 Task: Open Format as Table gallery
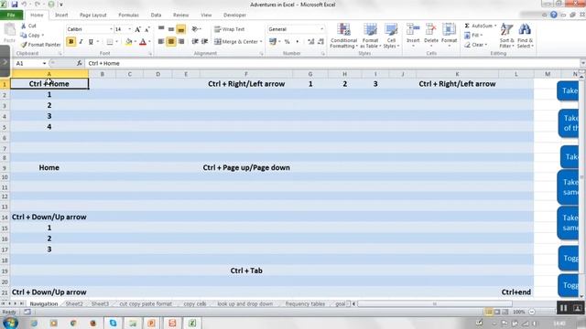[x=370, y=36]
